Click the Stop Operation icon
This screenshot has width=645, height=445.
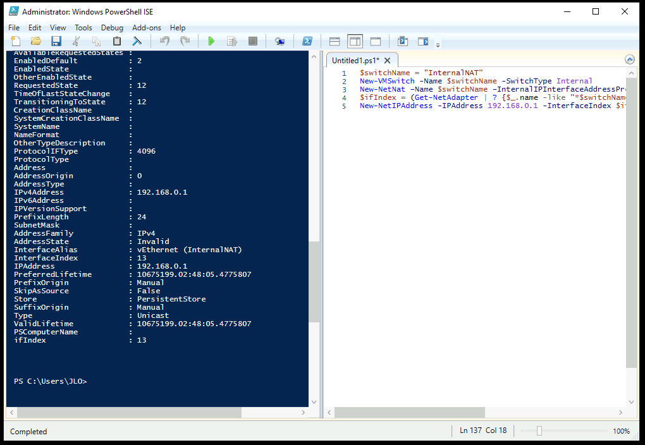pyautogui.click(x=253, y=41)
